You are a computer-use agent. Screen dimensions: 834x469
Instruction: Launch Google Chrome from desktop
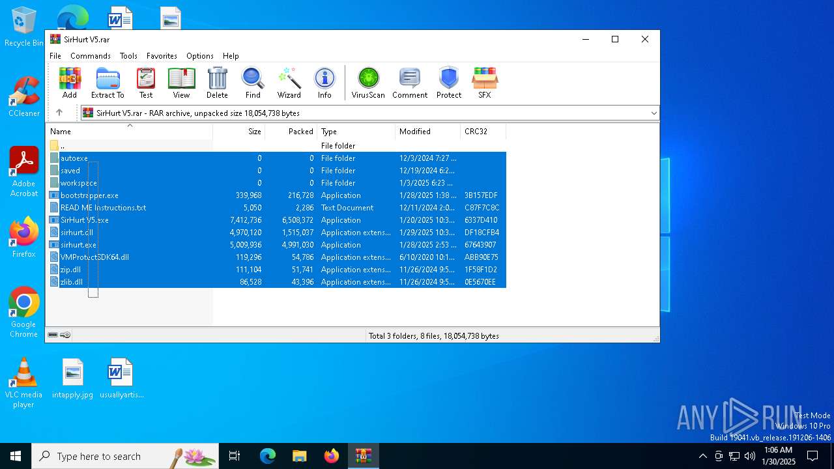(x=24, y=313)
